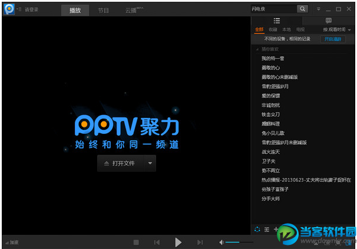This screenshot has height=249, width=357.
Task: Select the 本地 filter tab
Action: point(286,30)
